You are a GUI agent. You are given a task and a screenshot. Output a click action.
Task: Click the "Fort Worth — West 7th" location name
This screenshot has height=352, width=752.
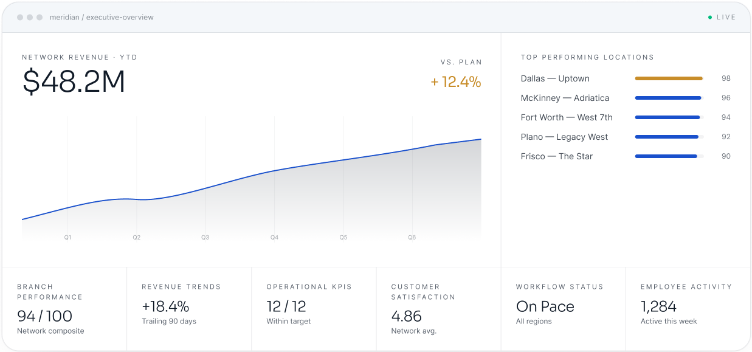[567, 117]
